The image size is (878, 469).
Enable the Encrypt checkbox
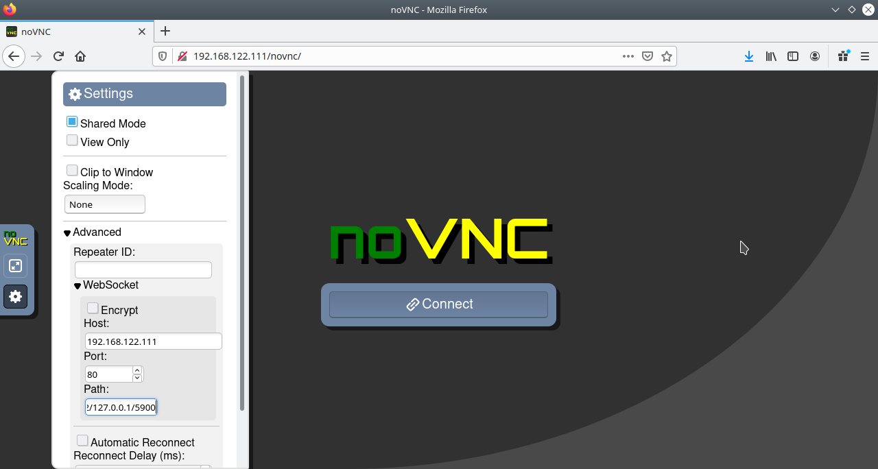click(x=93, y=309)
